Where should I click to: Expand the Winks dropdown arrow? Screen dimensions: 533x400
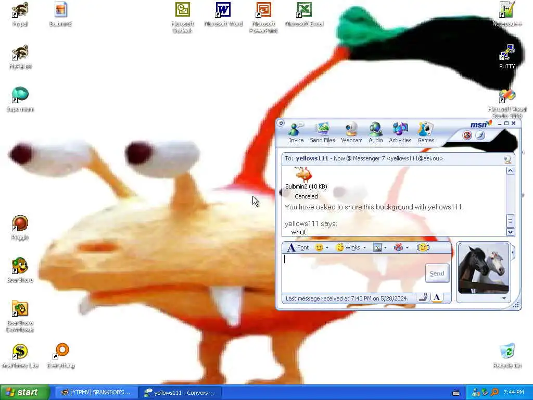point(364,247)
